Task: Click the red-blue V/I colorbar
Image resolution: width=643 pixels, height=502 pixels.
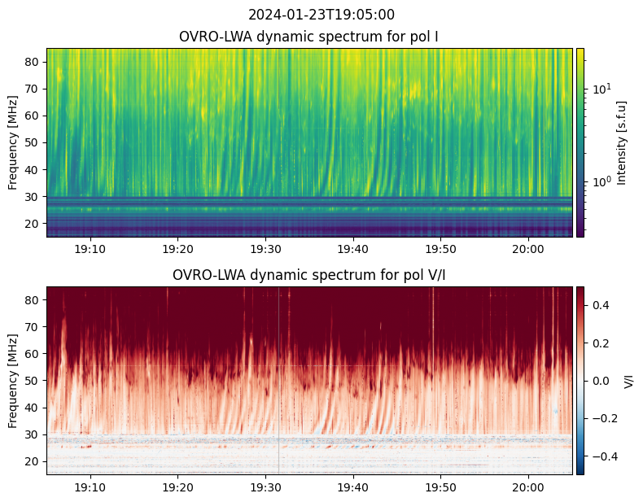Action: coord(580,381)
